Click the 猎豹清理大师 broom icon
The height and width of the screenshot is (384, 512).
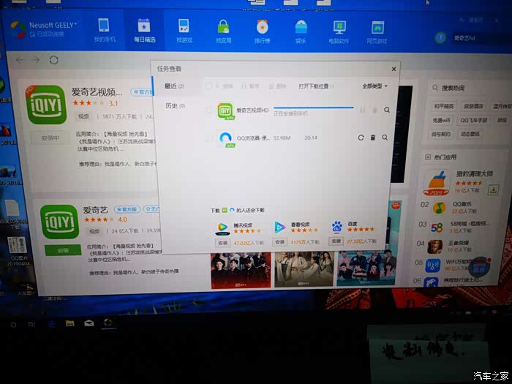tap(436, 183)
